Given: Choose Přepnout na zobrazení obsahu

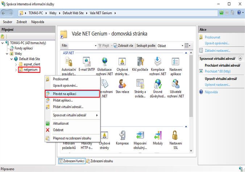Looking at the screenshot, I should click(72, 138).
